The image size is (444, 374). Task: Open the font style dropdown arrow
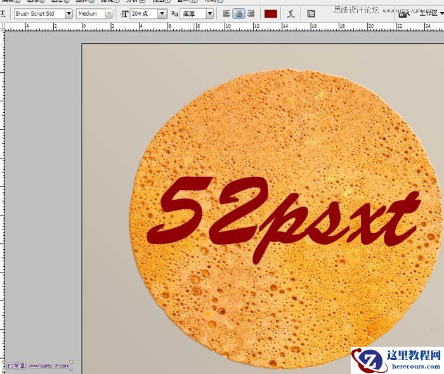coord(109,13)
